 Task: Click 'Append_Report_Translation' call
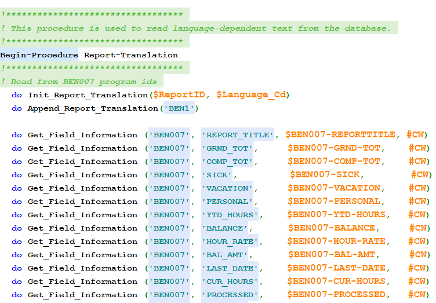(93, 108)
